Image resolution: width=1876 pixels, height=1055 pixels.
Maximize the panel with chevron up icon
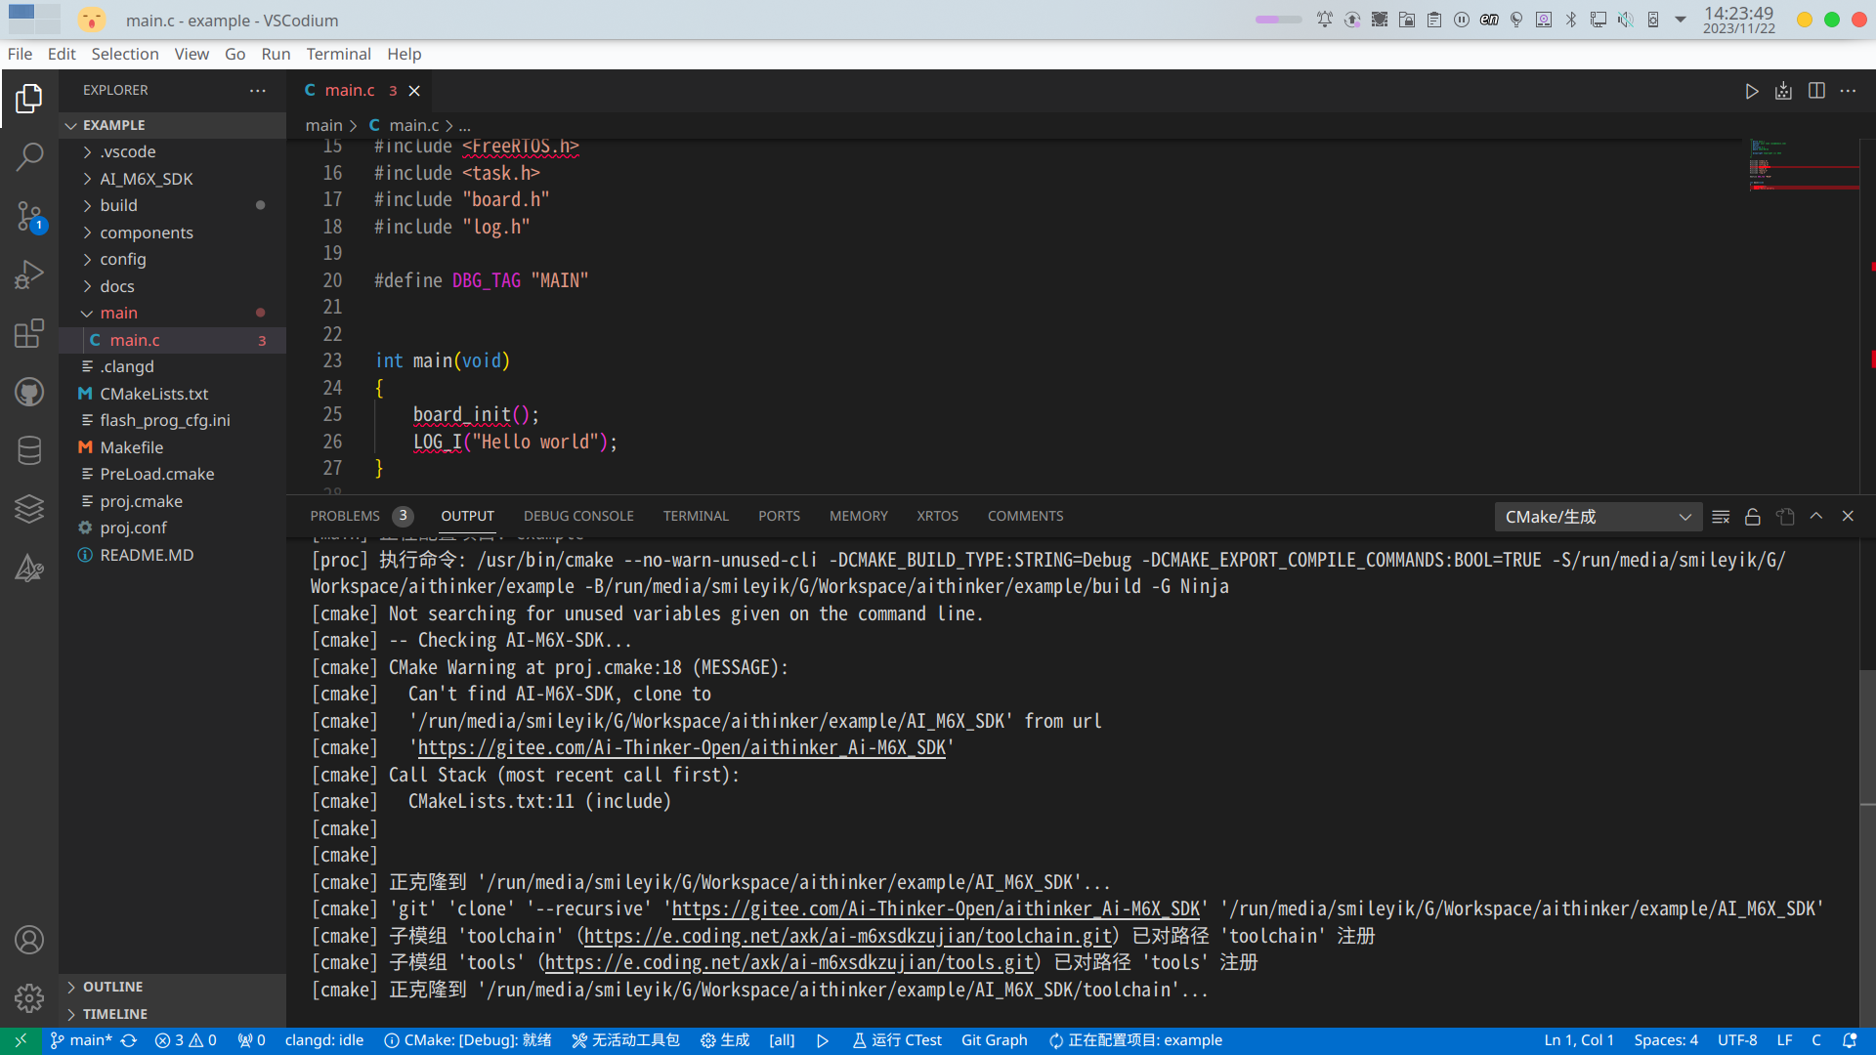tap(1816, 516)
